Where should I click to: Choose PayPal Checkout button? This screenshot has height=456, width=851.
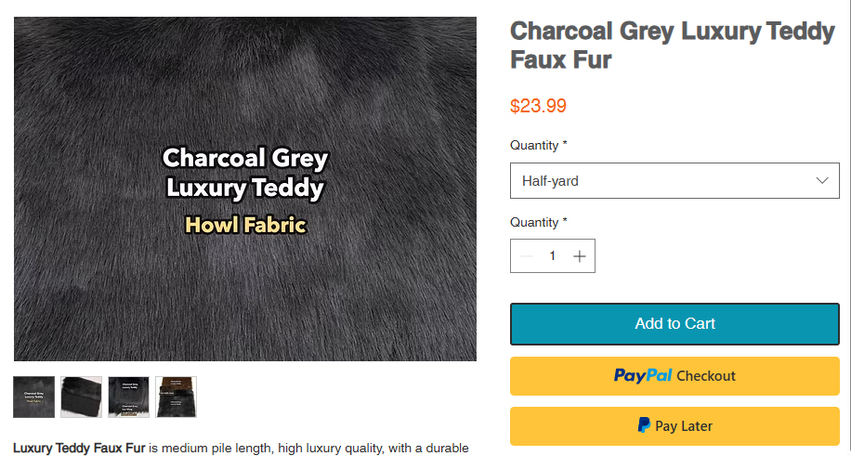[674, 376]
